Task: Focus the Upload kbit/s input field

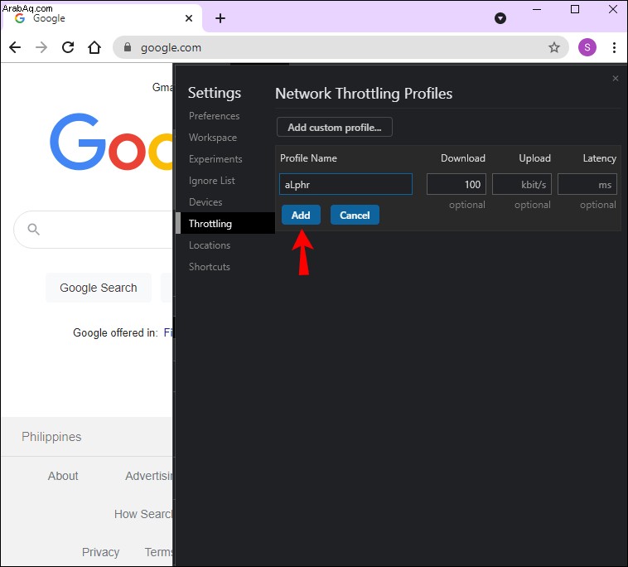Action: pyautogui.click(x=521, y=184)
